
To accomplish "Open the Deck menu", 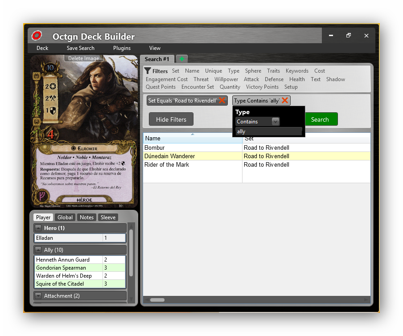I will [x=42, y=48].
